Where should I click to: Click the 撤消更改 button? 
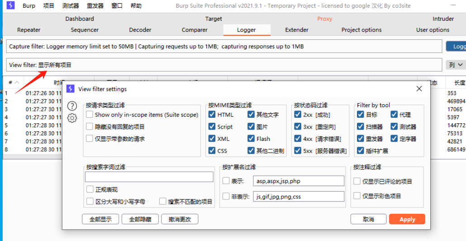tap(180, 219)
